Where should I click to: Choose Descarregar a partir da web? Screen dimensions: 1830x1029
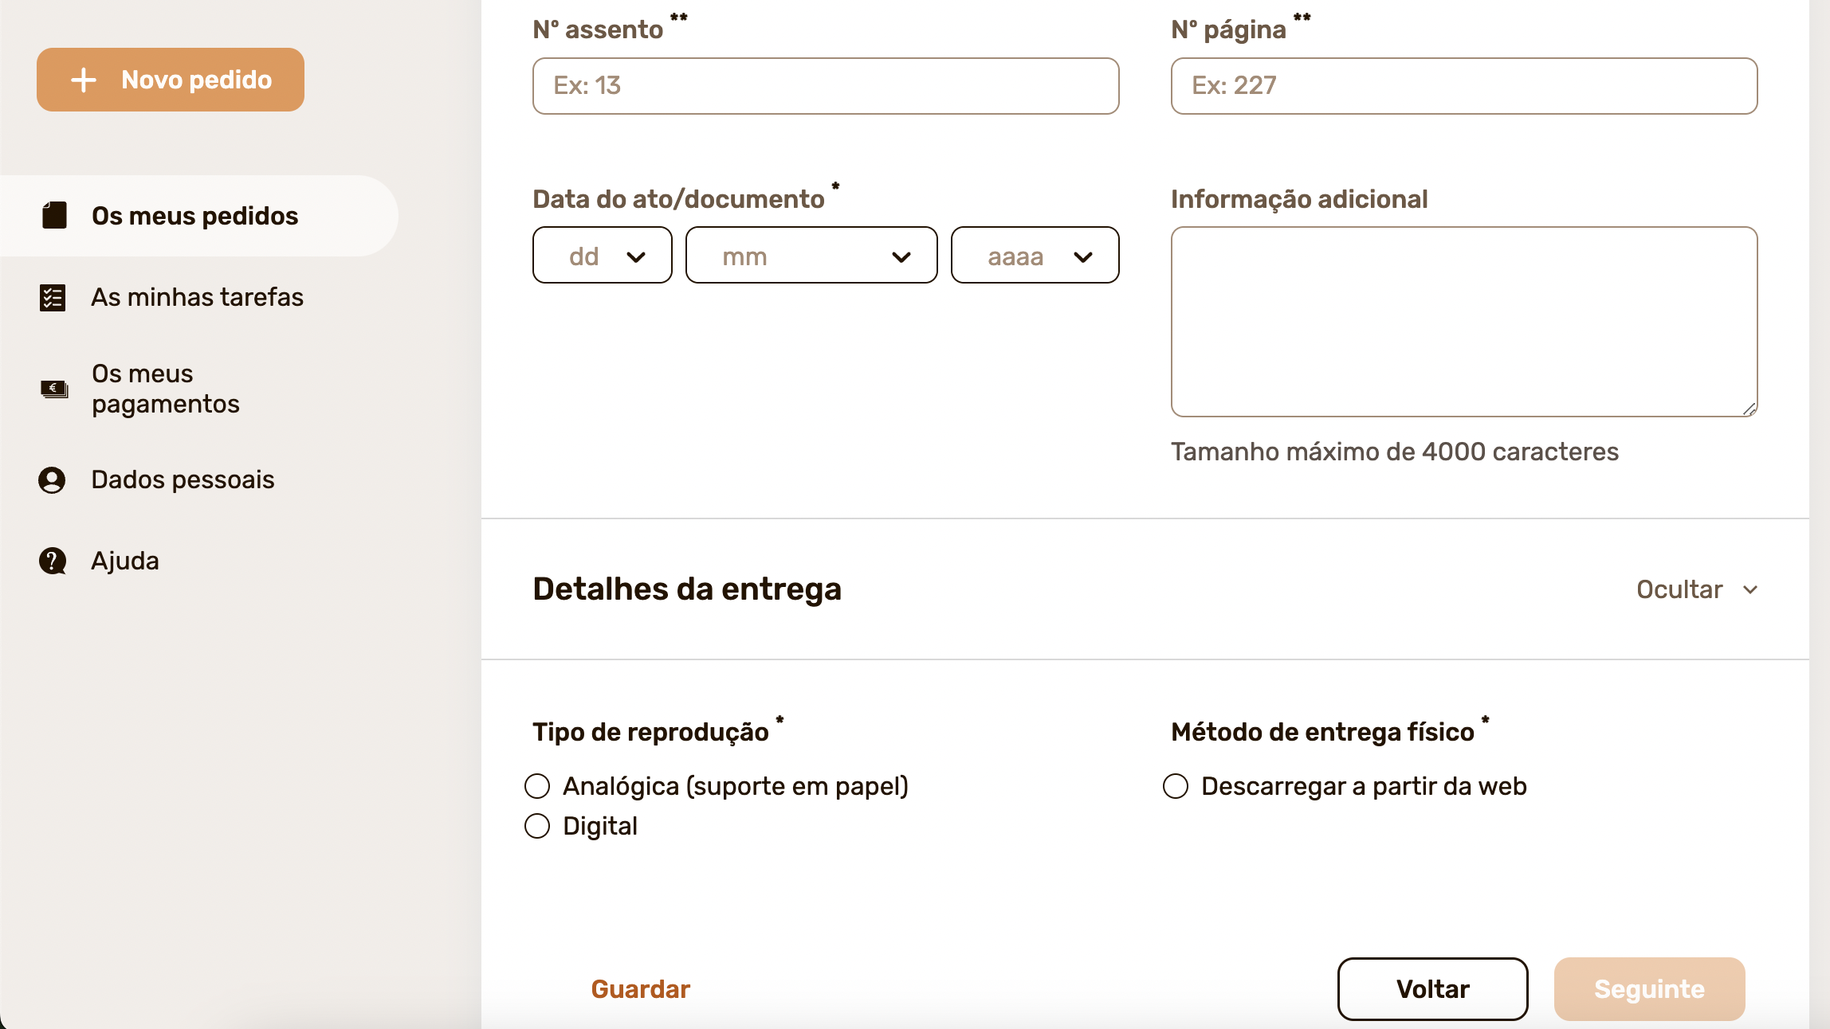[x=1176, y=786]
